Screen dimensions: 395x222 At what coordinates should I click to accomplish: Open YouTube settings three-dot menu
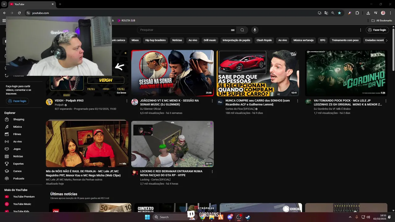(x=360, y=30)
